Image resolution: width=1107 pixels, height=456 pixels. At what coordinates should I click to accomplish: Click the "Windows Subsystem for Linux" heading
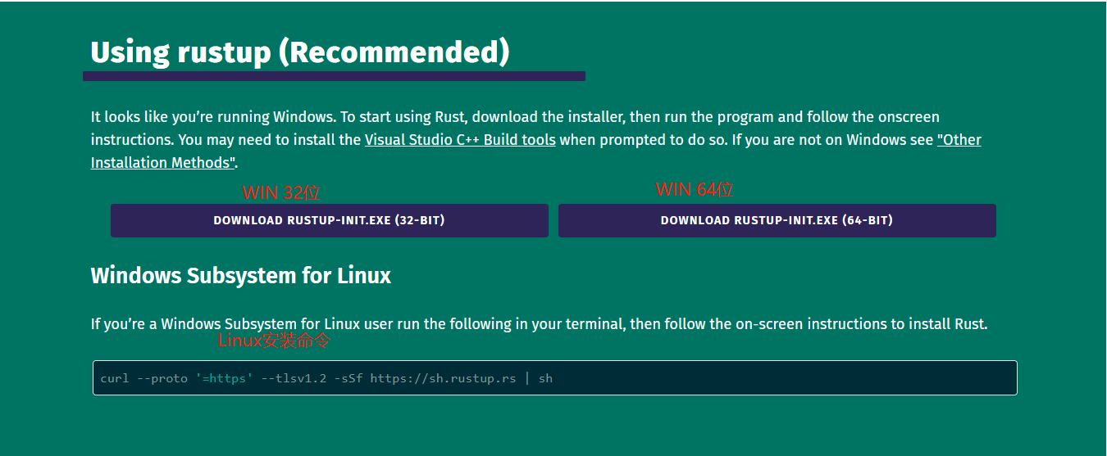[x=241, y=275]
